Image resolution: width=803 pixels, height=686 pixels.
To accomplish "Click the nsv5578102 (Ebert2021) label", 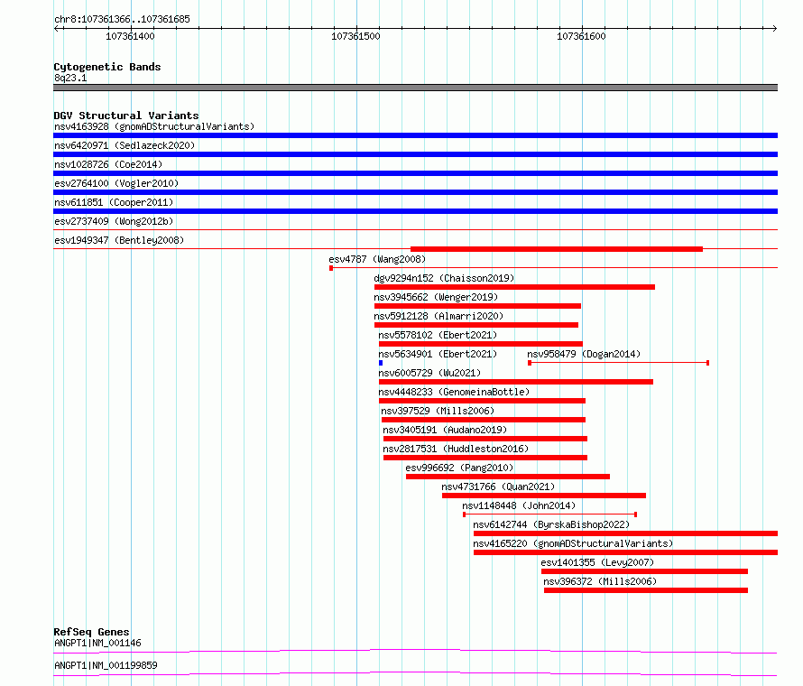I will click(438, 335).
